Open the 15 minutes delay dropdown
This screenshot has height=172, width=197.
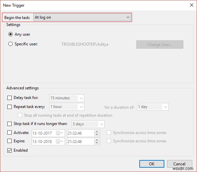[67, 98]
